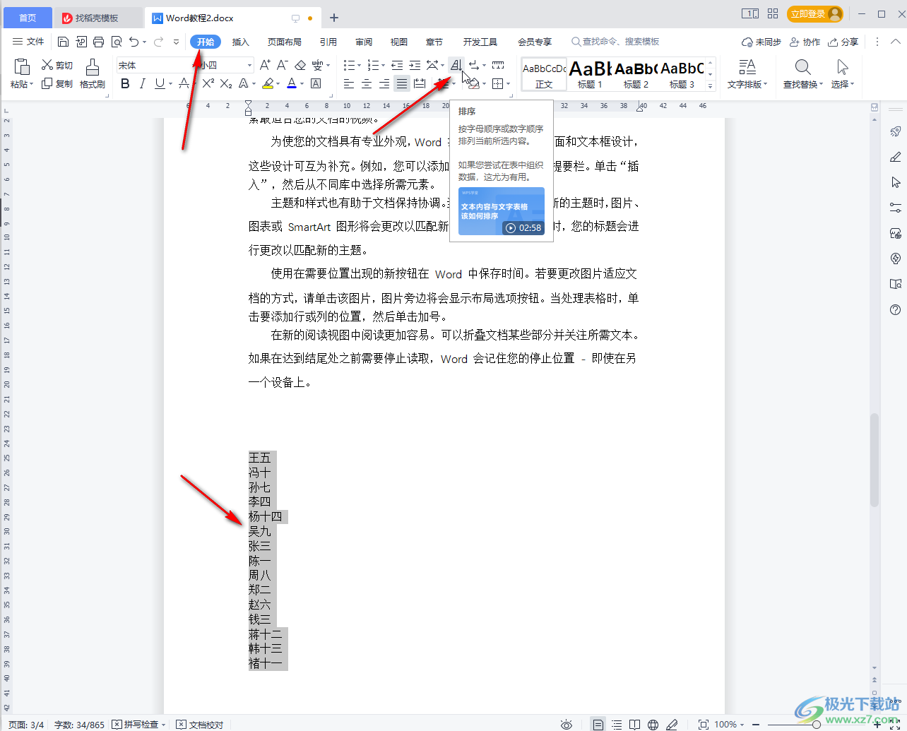The height and width of the screenshot is (731, 907).
Task: Click the pencil icon in right sidebar
Action: pyautogui.click(x=896, y=157)
